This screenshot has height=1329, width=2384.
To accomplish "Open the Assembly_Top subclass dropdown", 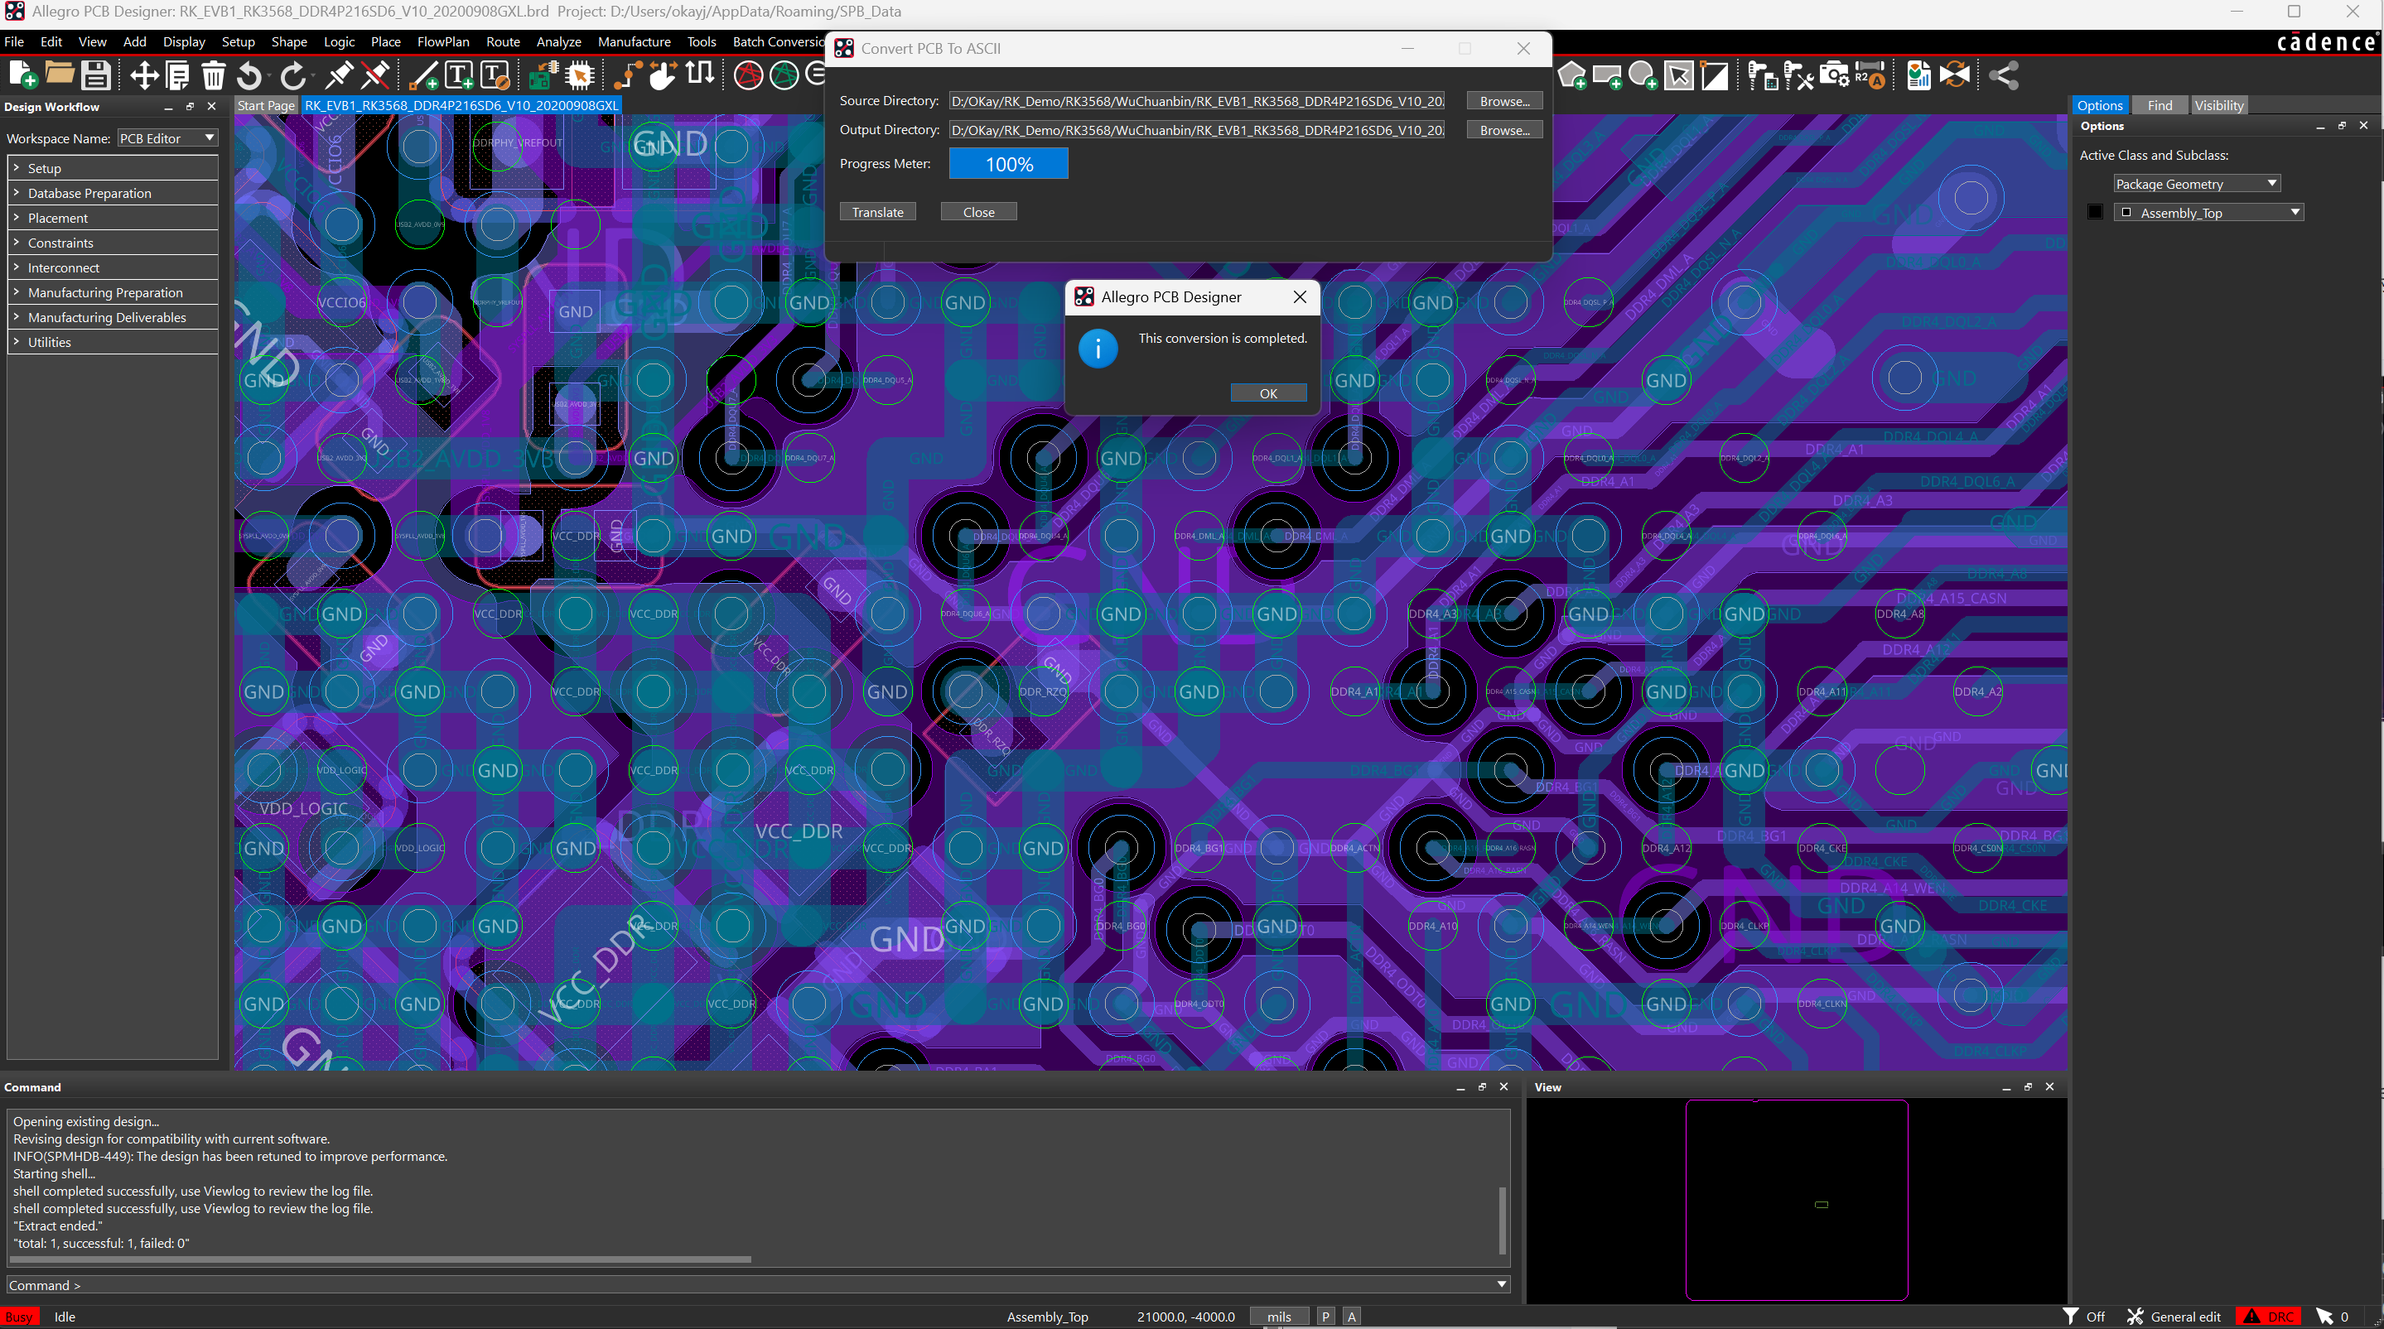I will click(2208, 213).
